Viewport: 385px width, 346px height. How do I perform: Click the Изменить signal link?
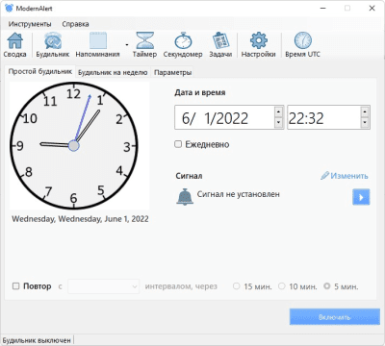pyautogui.click(x=349, y=176)
